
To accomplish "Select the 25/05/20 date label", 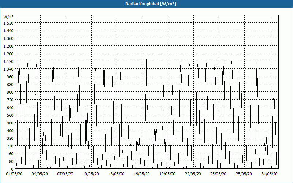I will [x=218, y=174].
